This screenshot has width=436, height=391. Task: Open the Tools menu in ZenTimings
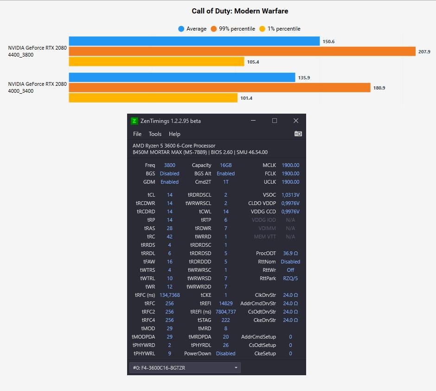[155, 134]
